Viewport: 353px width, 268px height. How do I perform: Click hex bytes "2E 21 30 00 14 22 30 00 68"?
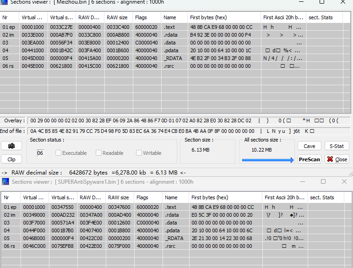coord(222,238)
